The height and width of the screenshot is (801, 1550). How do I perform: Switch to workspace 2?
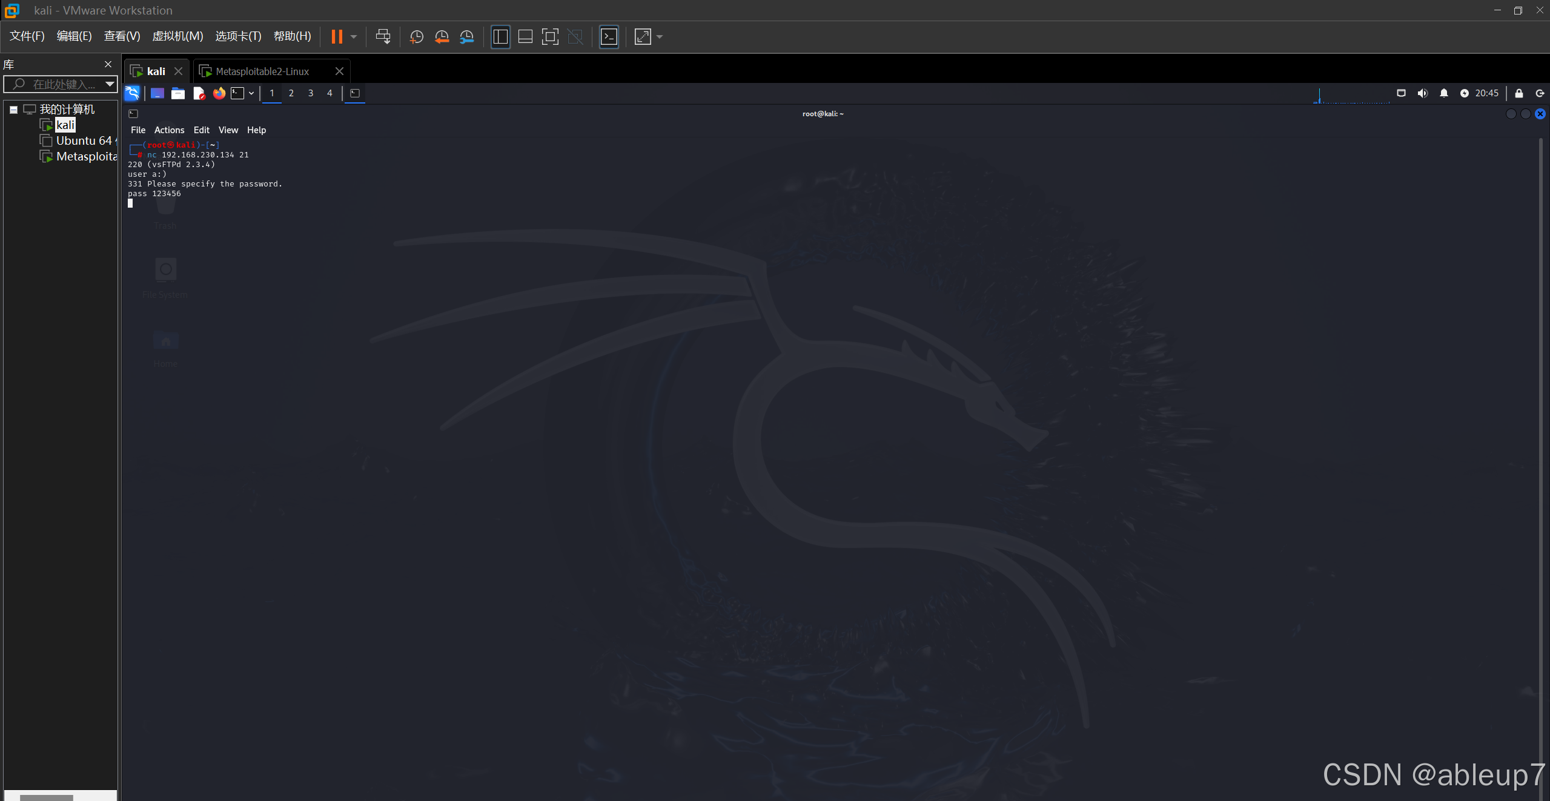291,93
